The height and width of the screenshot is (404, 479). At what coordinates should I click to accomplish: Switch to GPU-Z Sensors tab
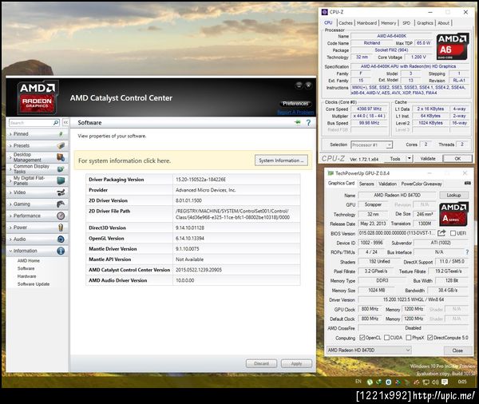tap(366, 184)
